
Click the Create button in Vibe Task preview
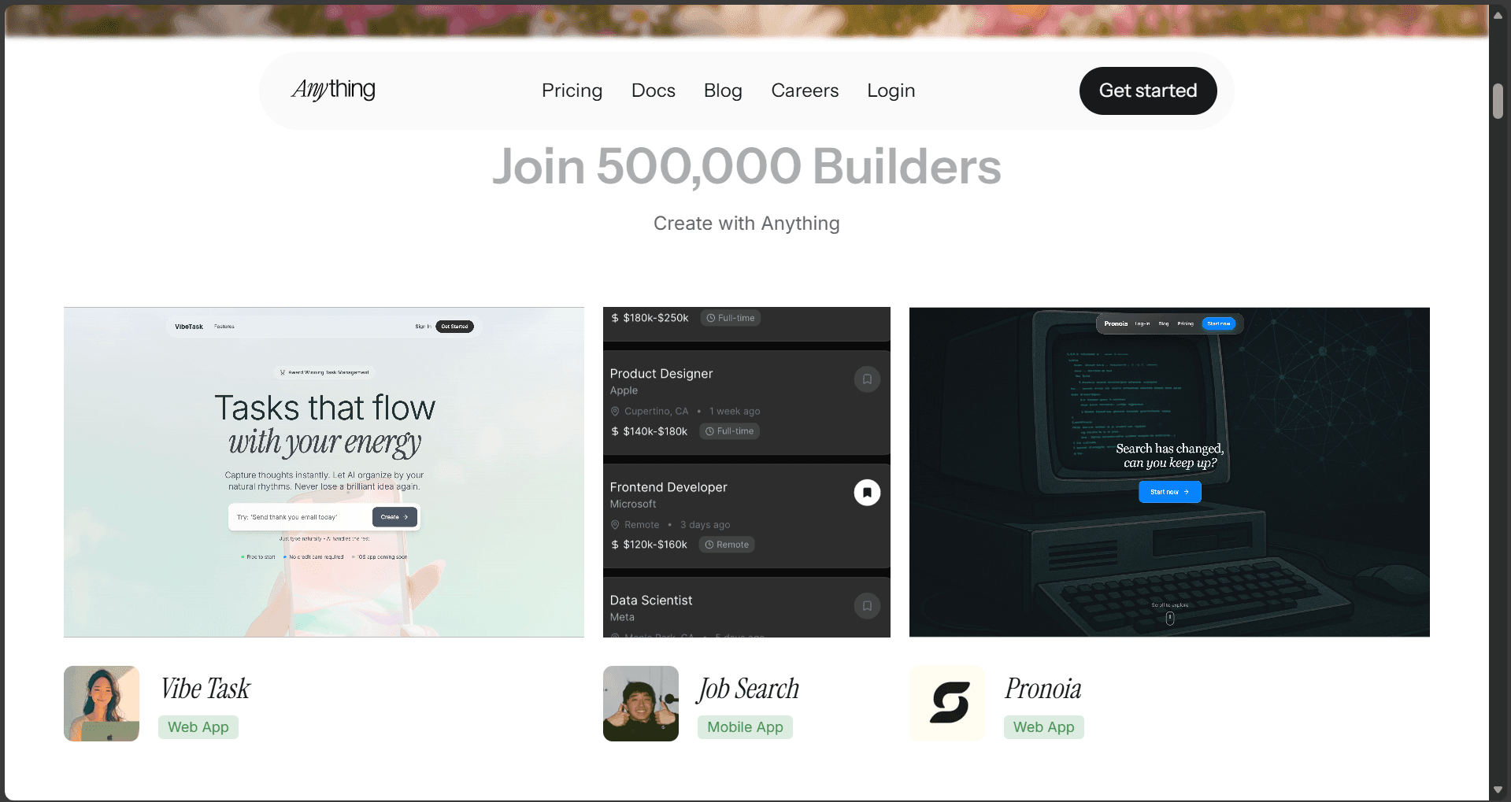pyautogui.click(x=394, y=517)
